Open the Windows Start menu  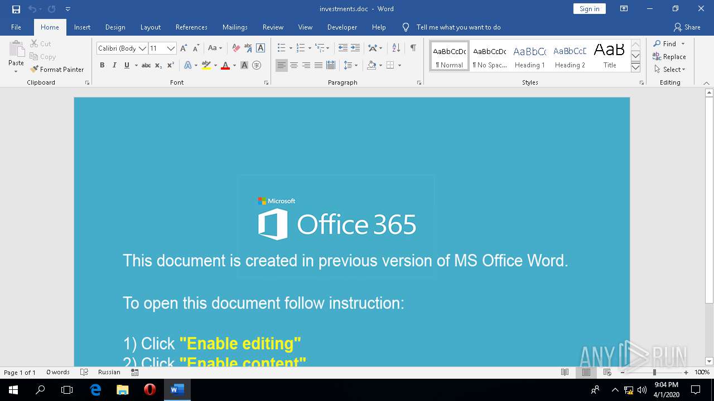(13, 390)
